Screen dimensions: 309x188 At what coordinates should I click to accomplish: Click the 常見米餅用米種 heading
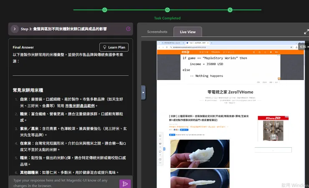[28, 90]
